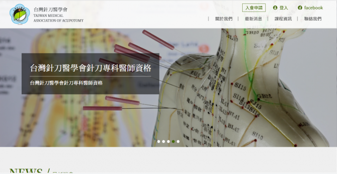This screenshot has height=174, width=337.
Task: Open the 聯絡我們 menu item
Action: (x=313, y=19)
